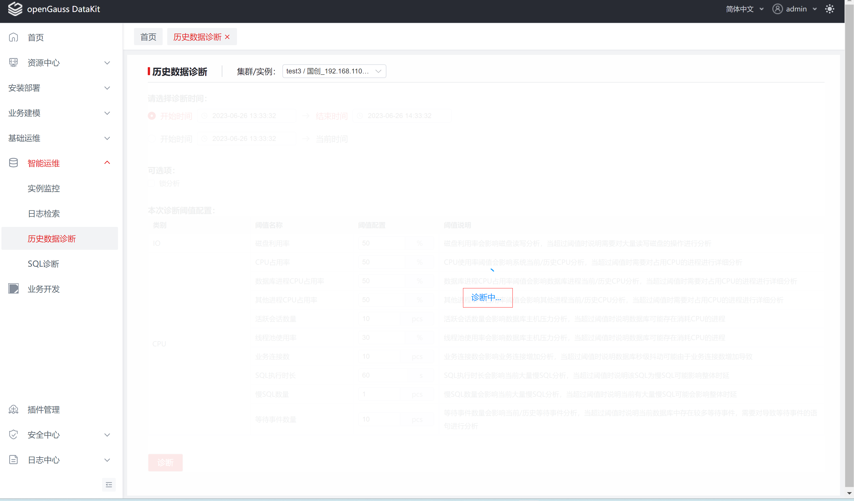Viewport: 854px width, 501px height.
Task: Click the openGauss DataKit logo icon
Action: tap(15, 9)
